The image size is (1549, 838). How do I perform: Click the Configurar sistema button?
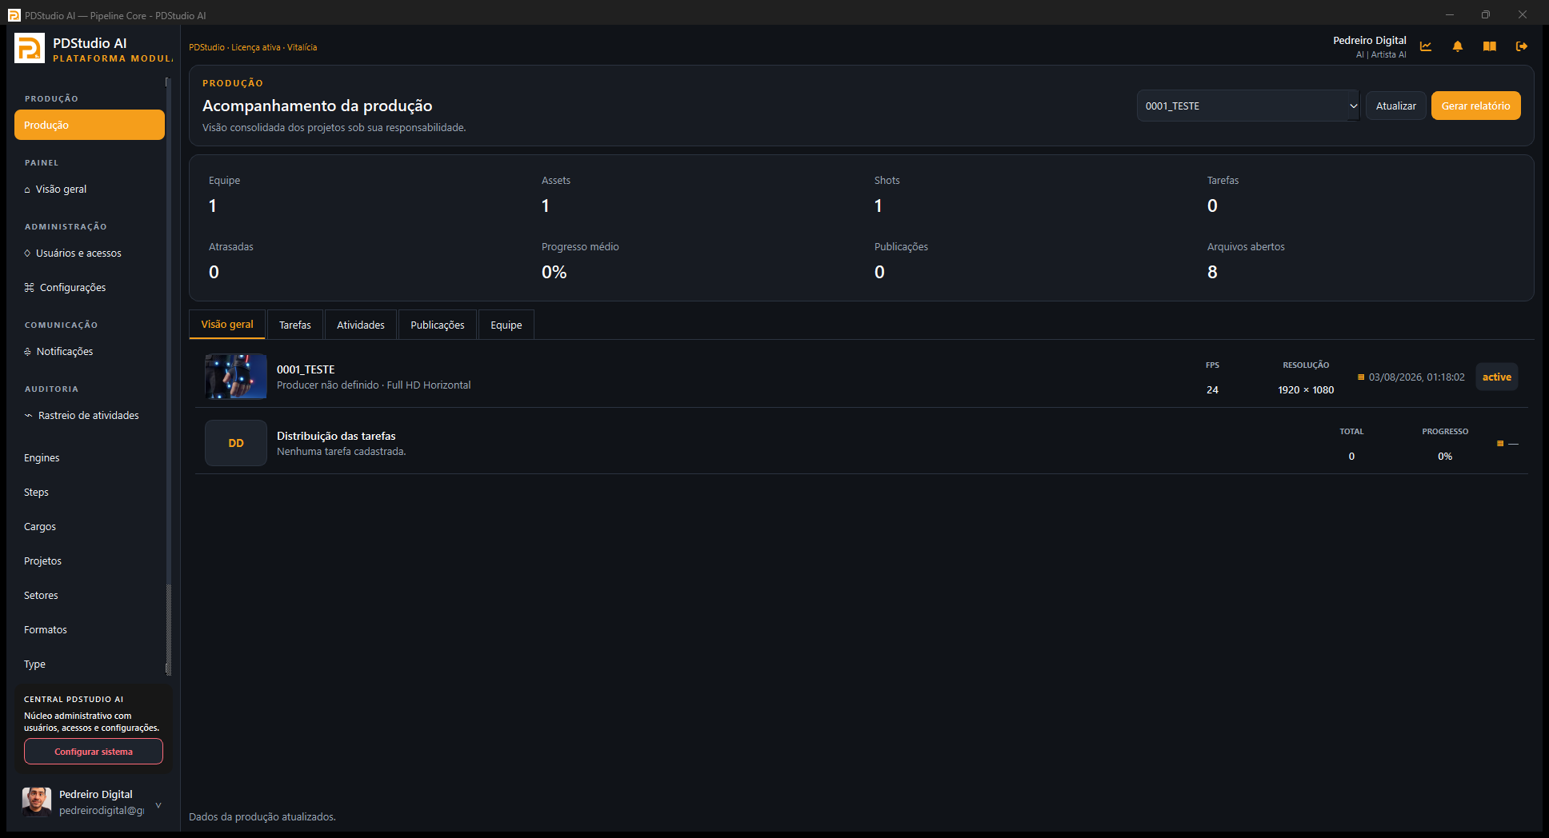point(94,752)
